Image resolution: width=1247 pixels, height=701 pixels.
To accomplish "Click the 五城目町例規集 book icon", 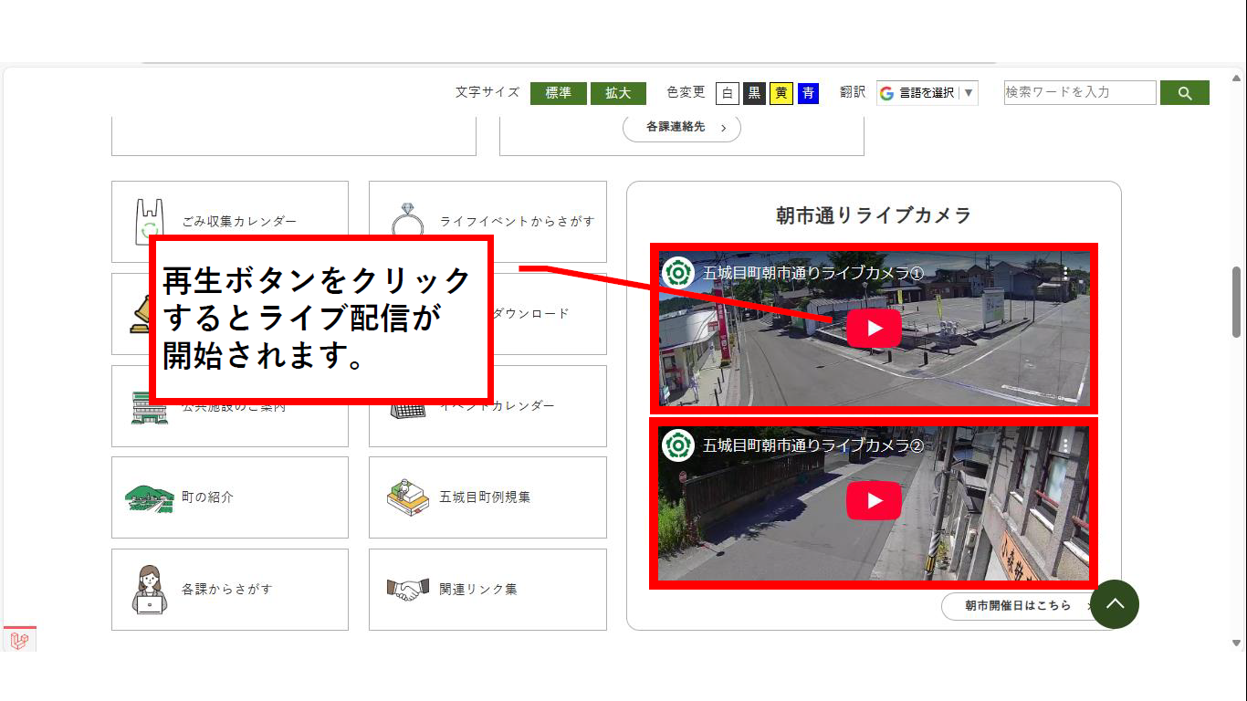I will click(407, 497).
